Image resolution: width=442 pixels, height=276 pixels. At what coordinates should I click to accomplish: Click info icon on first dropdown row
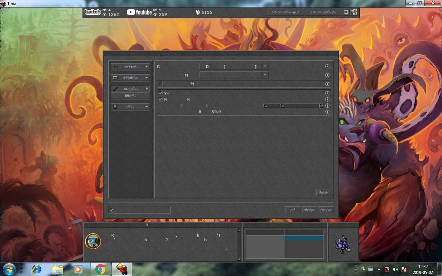coord(327,66)
